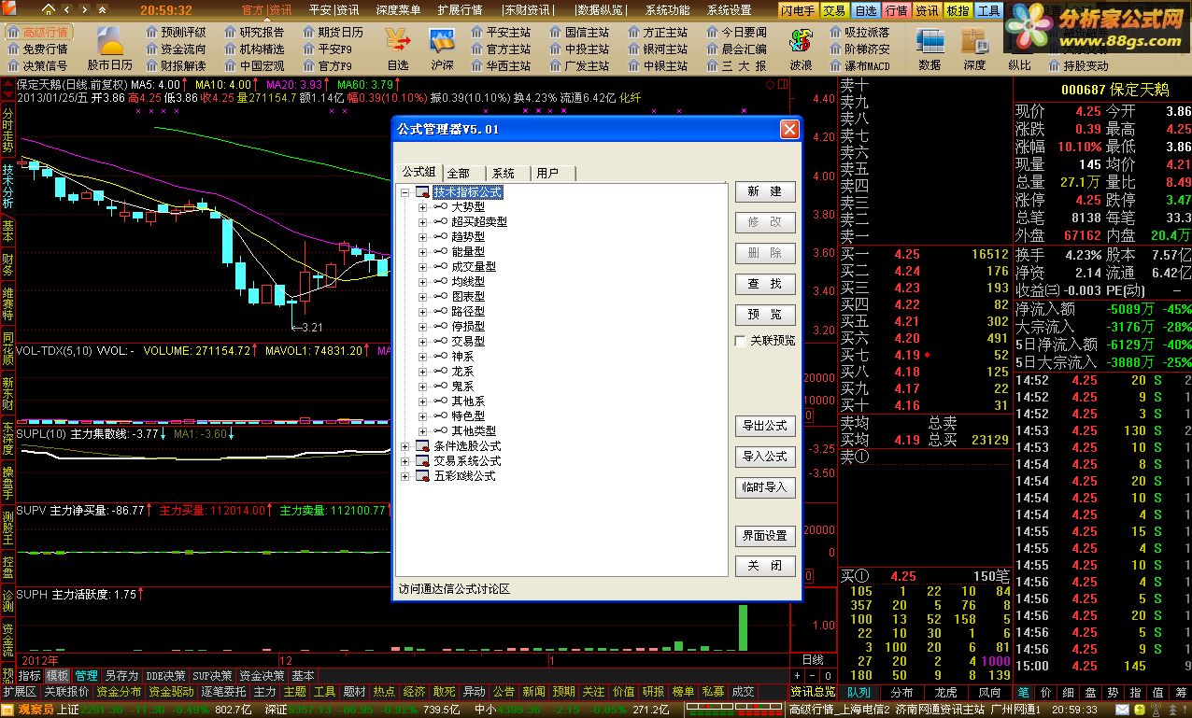Click the plus zoom button beside 日线
This screenshot has width=1192, height=718.
pyautogui.click(x=798, y=675)
